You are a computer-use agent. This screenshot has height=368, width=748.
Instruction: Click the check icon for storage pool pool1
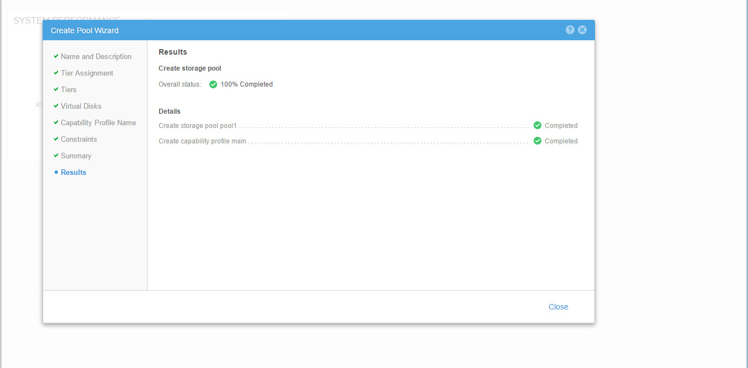point(538,125)
